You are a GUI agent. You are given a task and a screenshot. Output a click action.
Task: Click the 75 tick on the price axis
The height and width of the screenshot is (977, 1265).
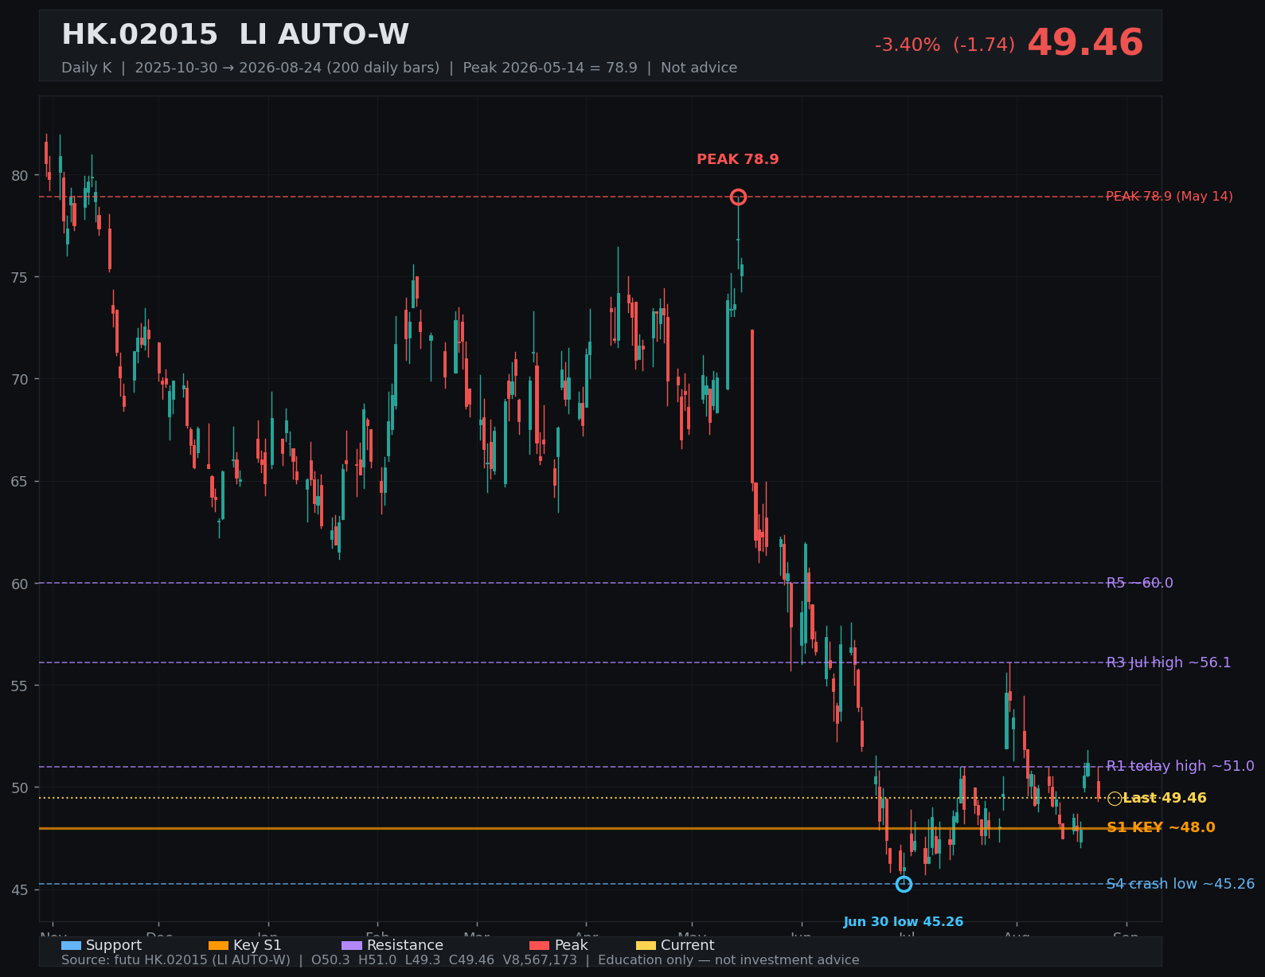click(x=20, y=277)
